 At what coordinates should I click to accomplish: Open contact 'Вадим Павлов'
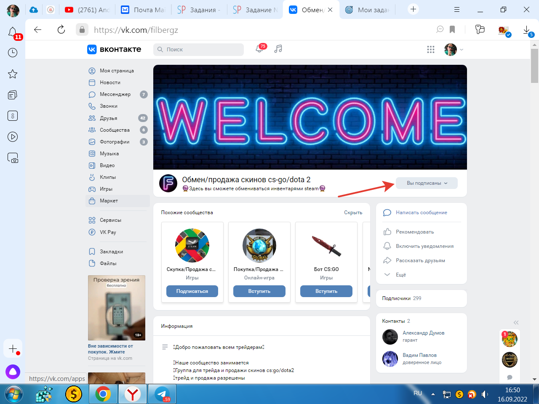419,355
